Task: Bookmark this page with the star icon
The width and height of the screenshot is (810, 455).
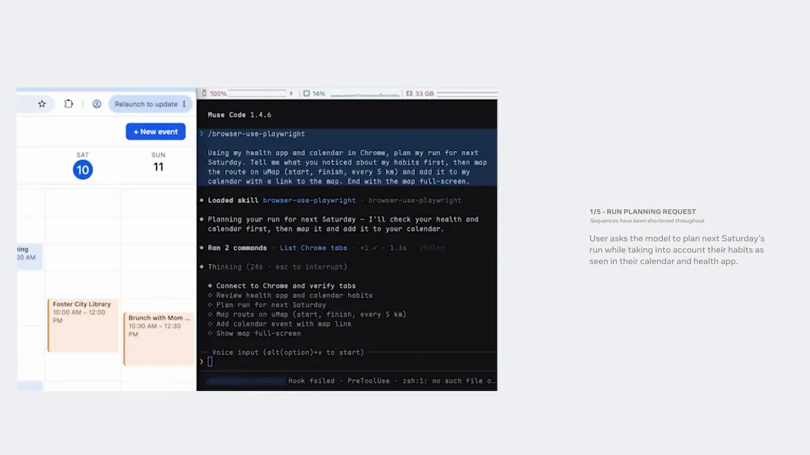Action: [x=42, y=104]
